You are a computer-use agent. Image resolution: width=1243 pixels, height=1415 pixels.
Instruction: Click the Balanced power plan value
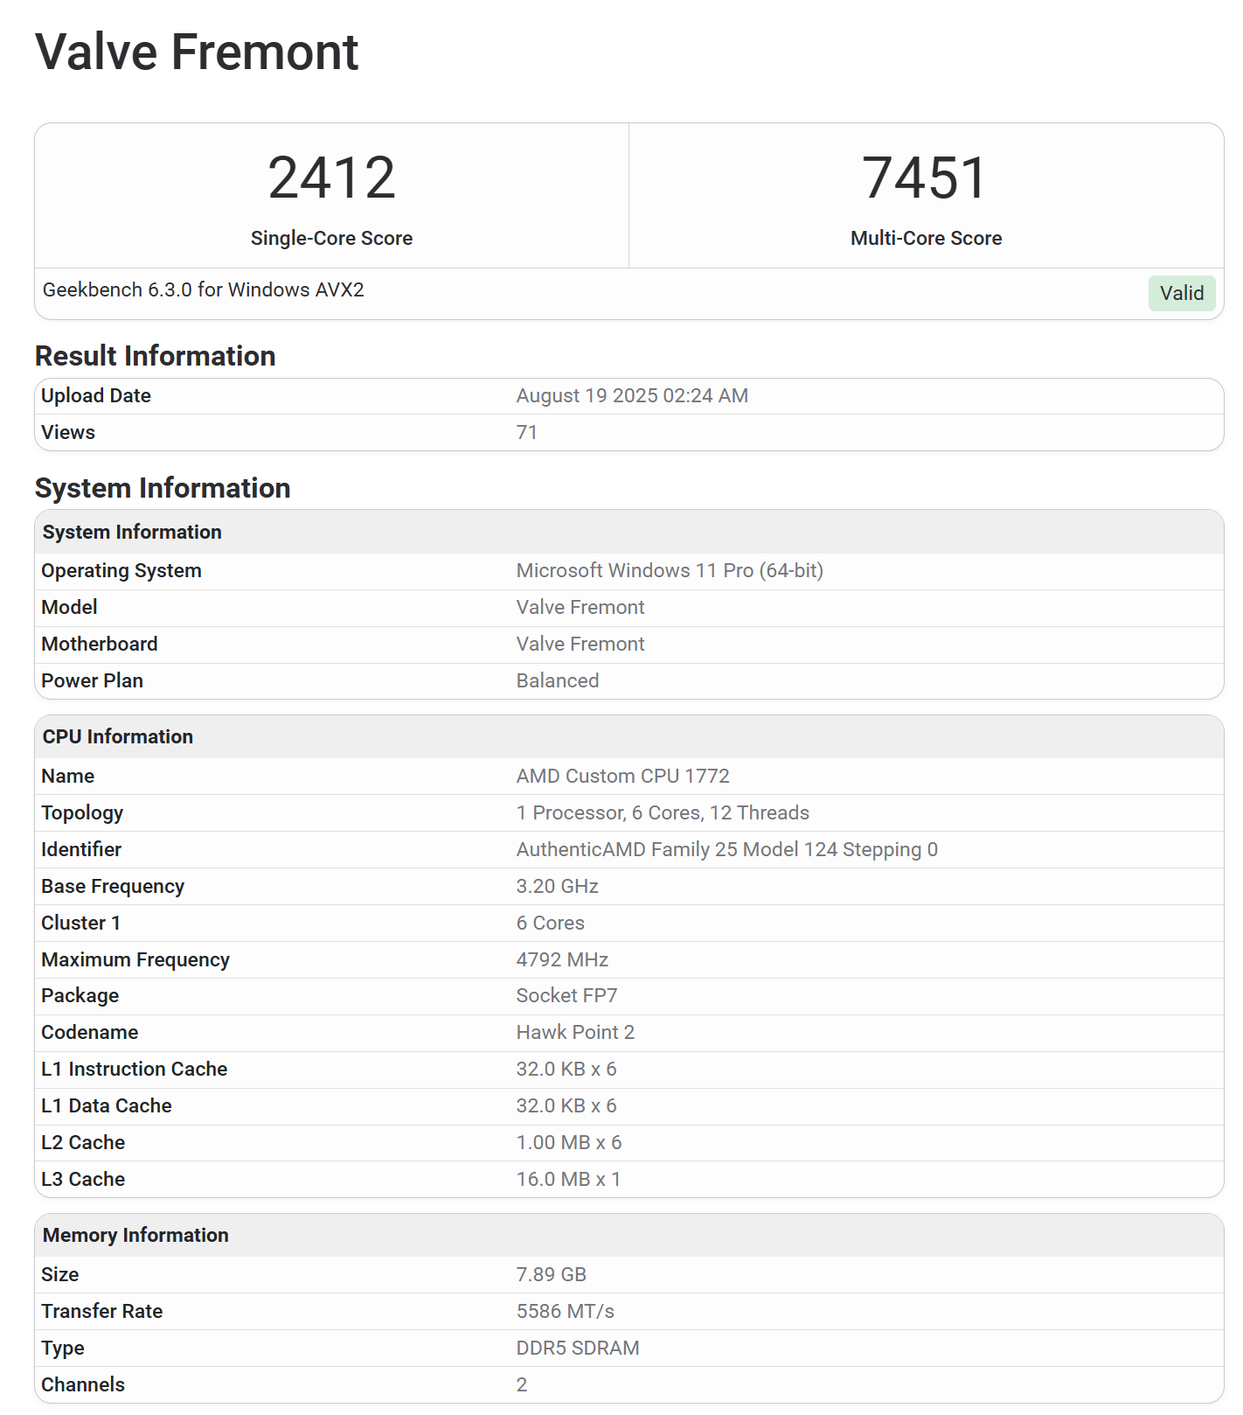point(557,680)
